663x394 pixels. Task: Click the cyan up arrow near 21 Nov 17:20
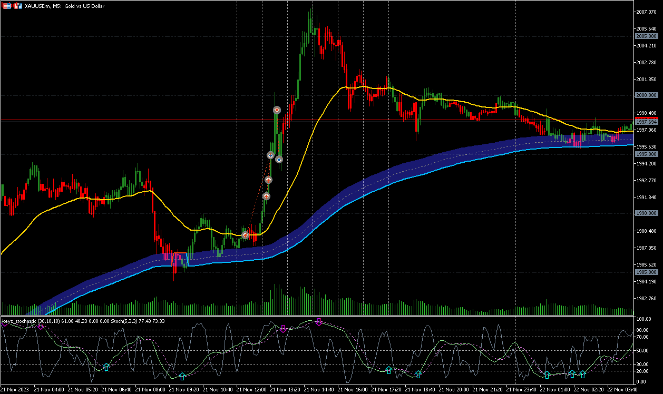tap(389, 370)
